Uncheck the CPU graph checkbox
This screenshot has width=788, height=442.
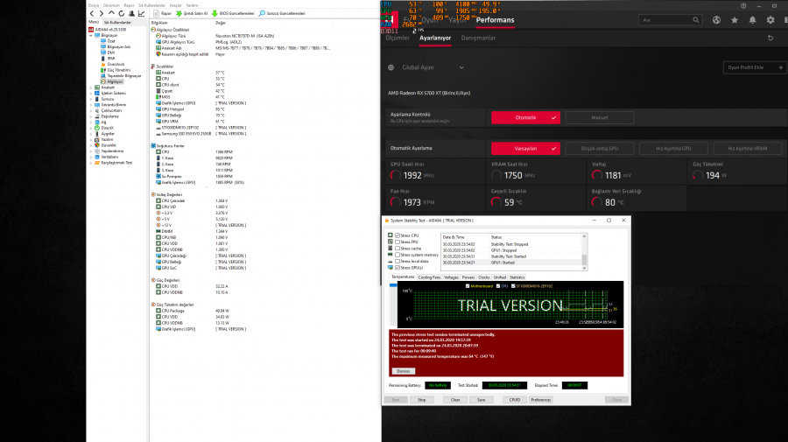[498, 286]
